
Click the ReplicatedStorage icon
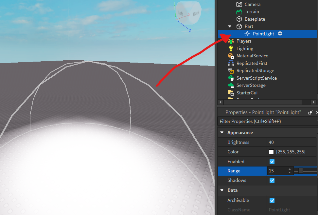coord(231,71)
